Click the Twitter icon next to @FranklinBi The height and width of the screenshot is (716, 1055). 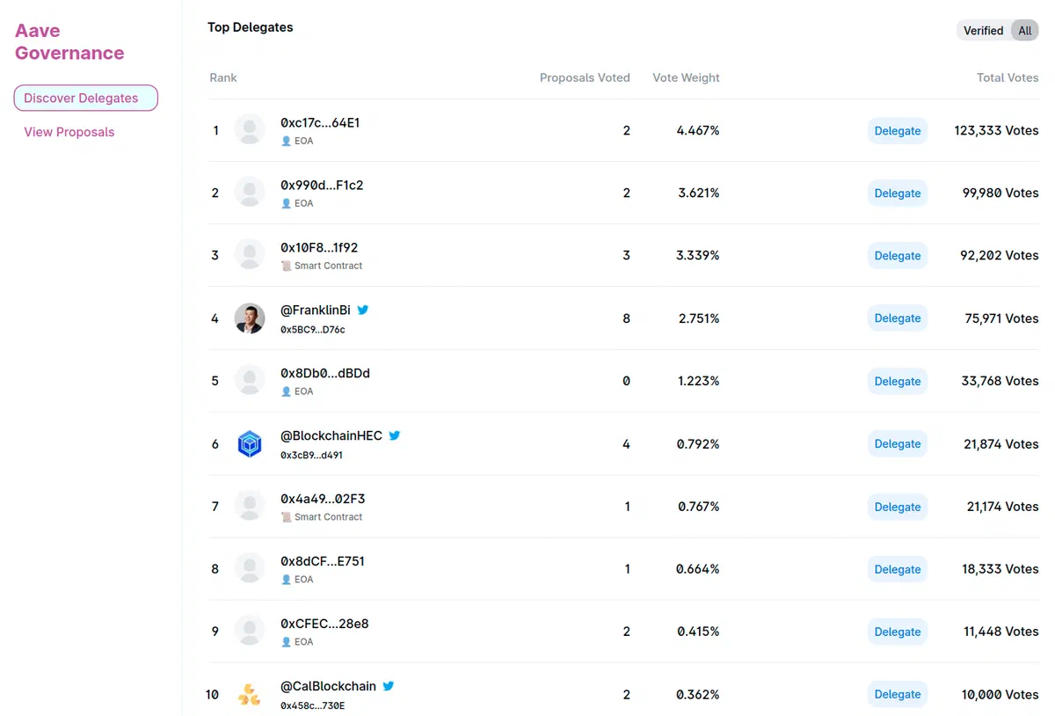[363, 310]
